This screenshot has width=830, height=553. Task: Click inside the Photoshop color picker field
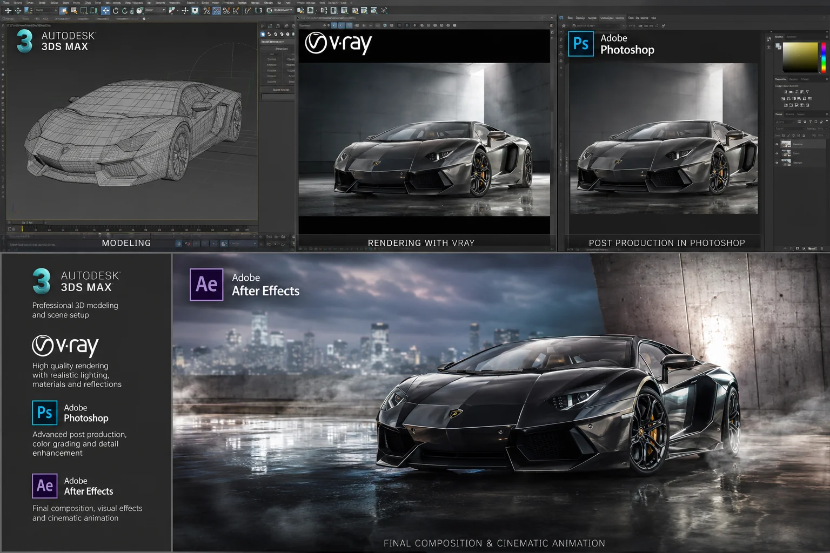click(x=800, y=57)
